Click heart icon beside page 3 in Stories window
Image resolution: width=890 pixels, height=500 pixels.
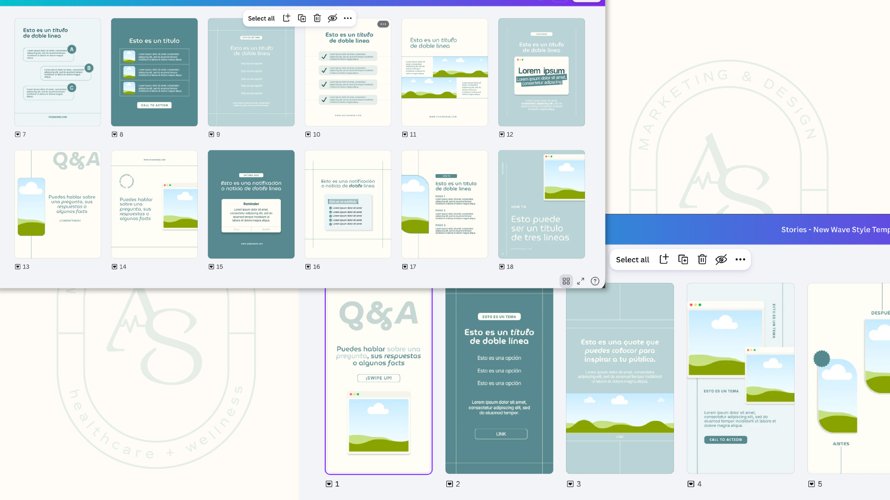(x=570, y=484)
